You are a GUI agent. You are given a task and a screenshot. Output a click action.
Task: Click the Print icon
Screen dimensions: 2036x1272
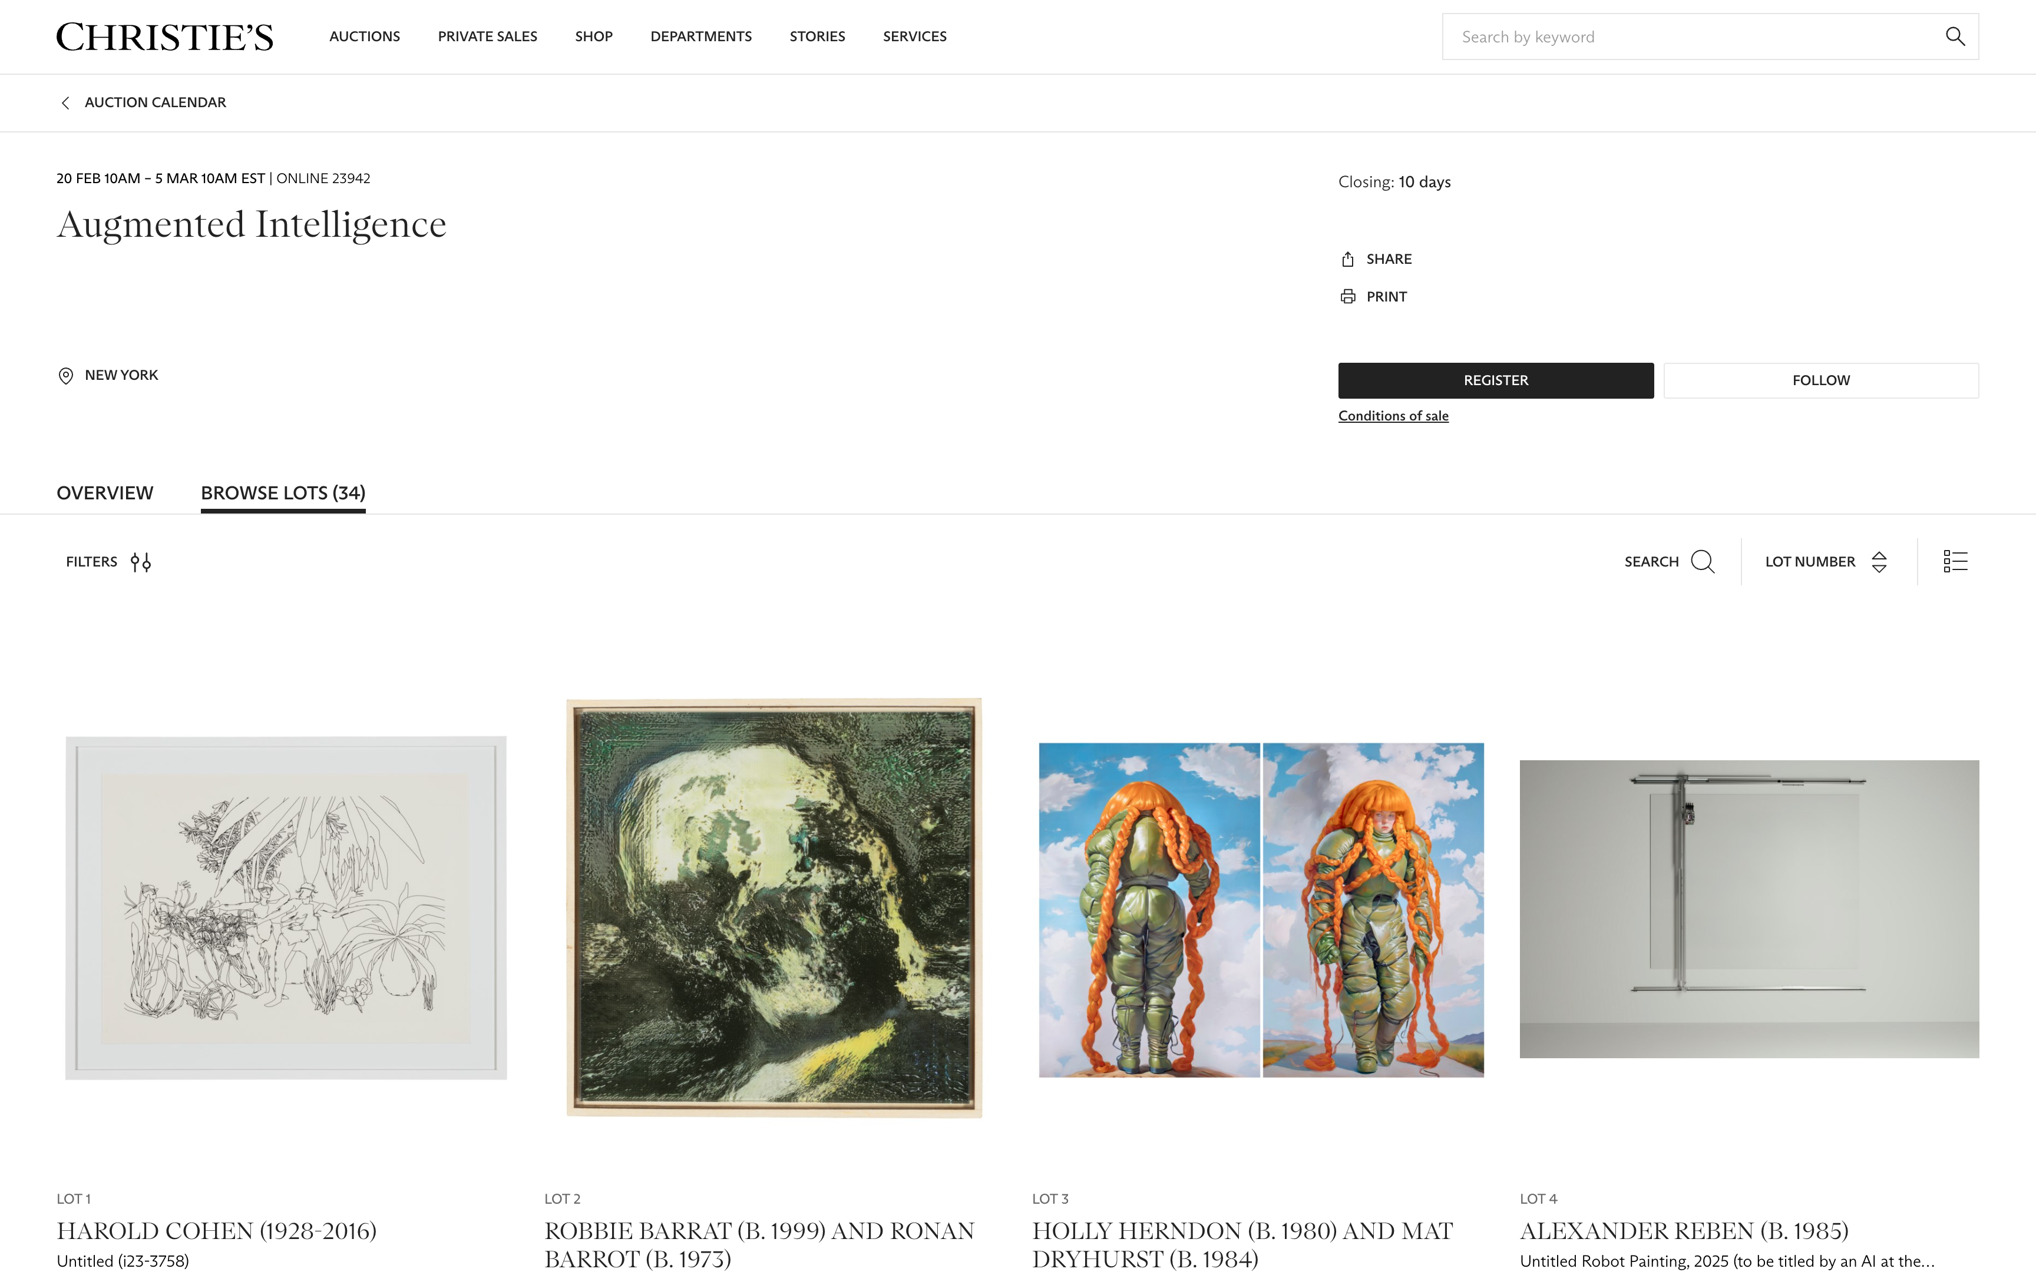pos(1348,296)
